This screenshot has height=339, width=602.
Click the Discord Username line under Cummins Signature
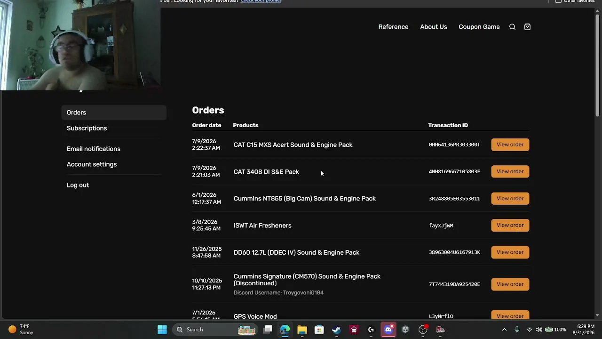(x=278, y=292)
